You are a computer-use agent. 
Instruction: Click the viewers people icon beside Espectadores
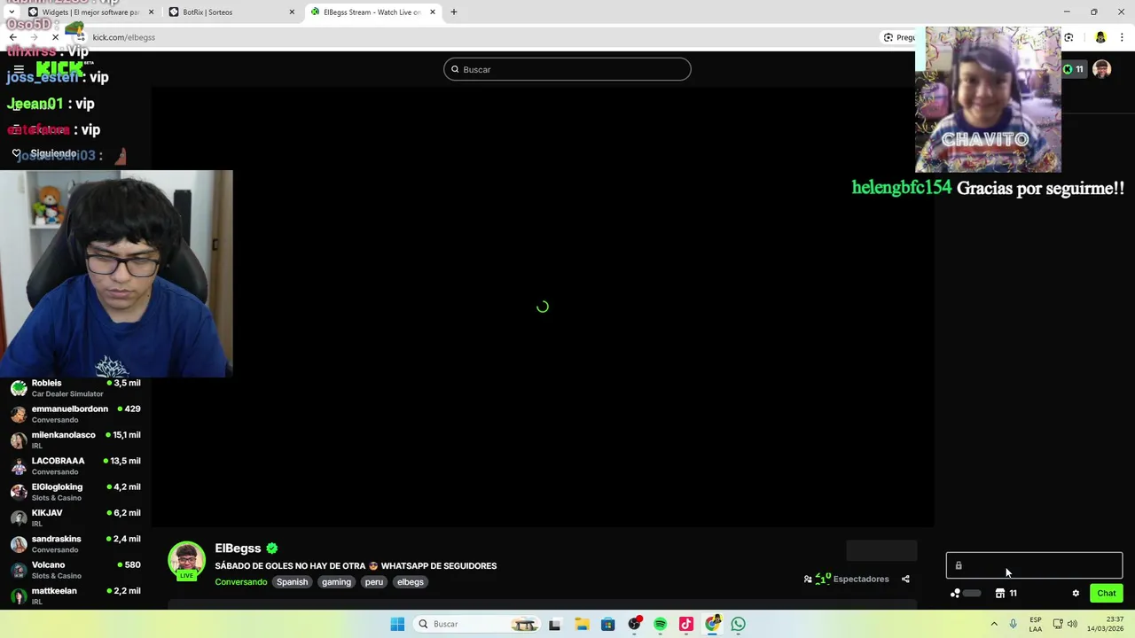[808, 579]
